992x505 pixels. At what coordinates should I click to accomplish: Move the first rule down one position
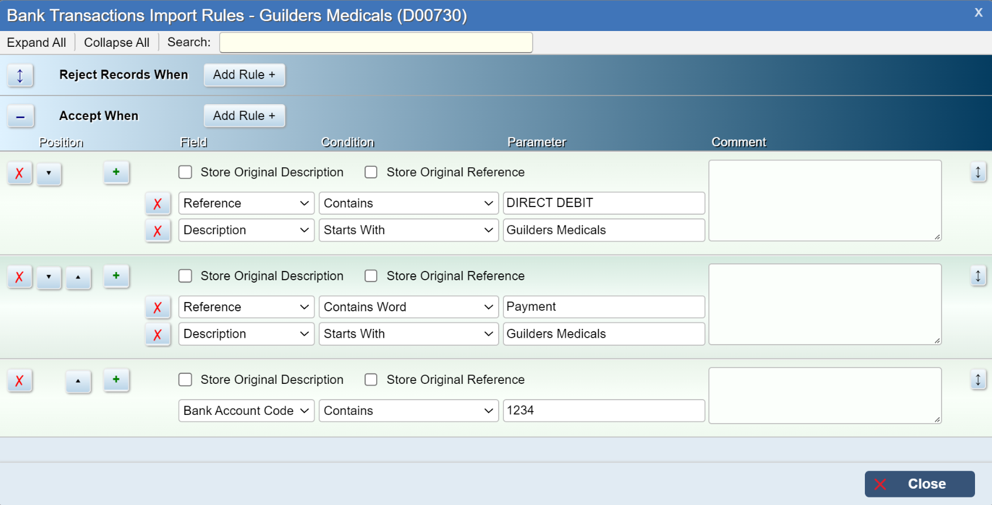49,173
